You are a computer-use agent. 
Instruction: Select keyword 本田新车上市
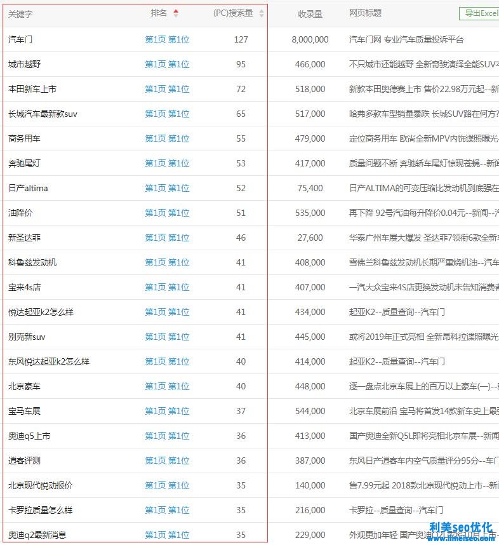32,89
